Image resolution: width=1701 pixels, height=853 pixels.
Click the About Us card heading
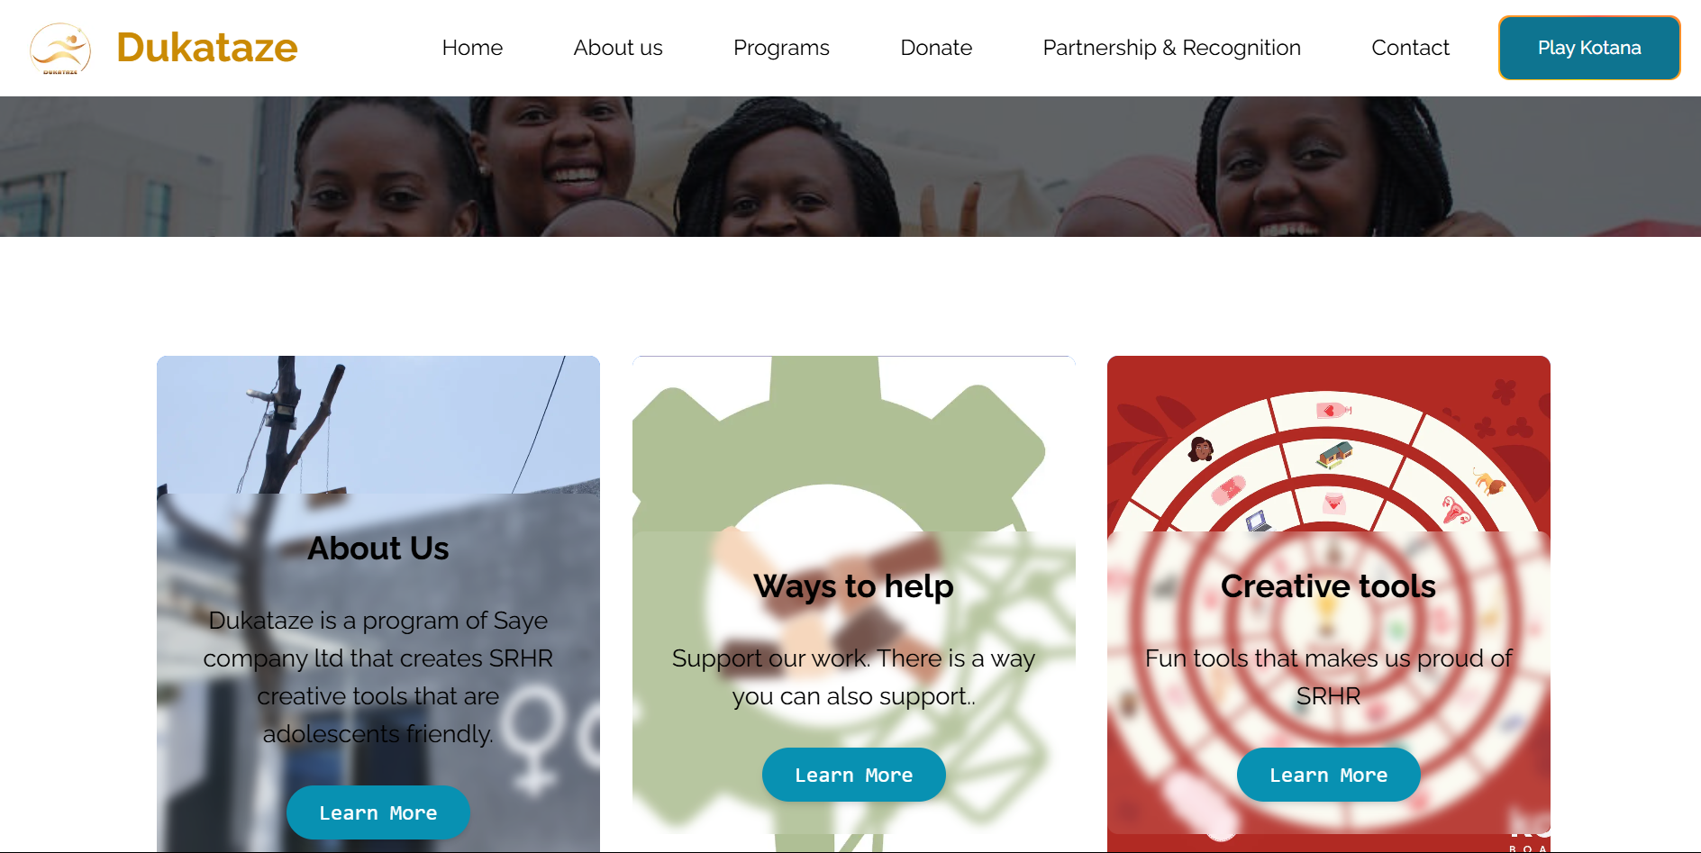pyautogui.click(x=378, y=548)
